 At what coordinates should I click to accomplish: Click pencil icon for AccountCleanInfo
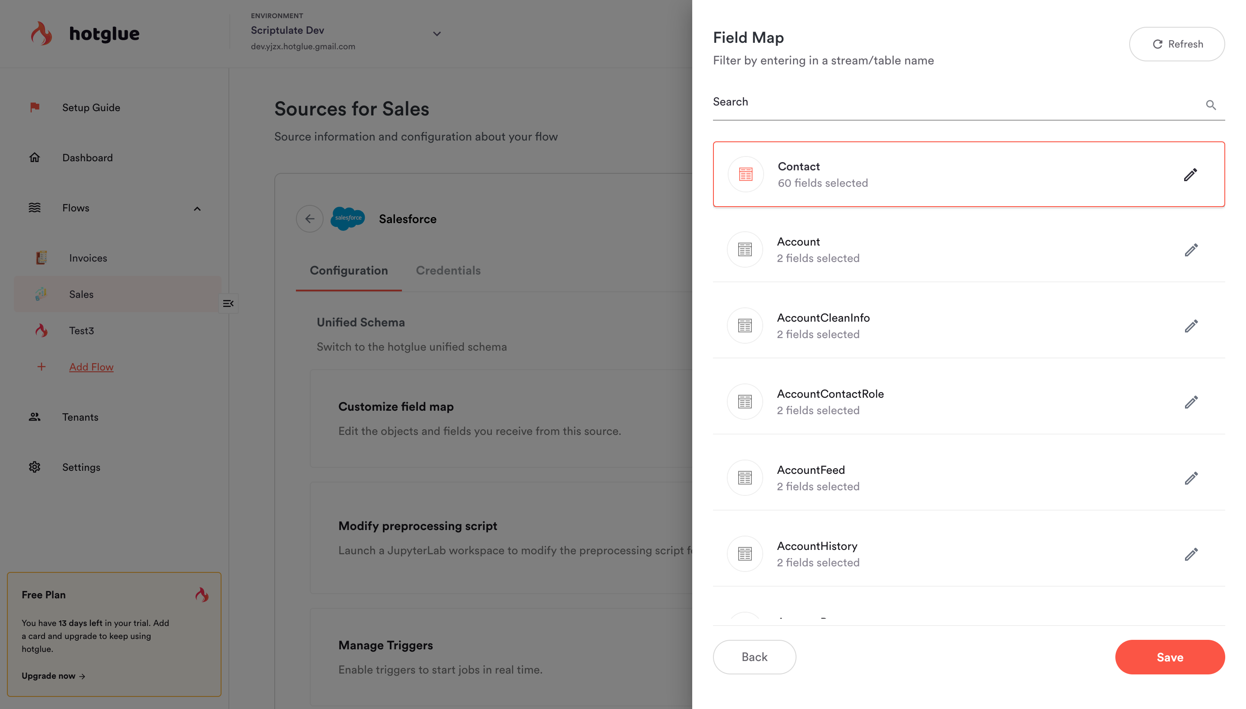tap(1191, 326)
